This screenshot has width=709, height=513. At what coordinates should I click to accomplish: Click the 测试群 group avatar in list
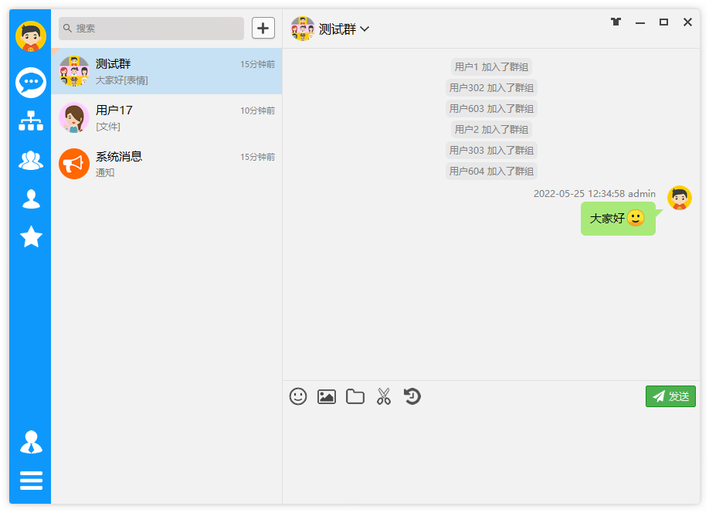click(74, 72)
